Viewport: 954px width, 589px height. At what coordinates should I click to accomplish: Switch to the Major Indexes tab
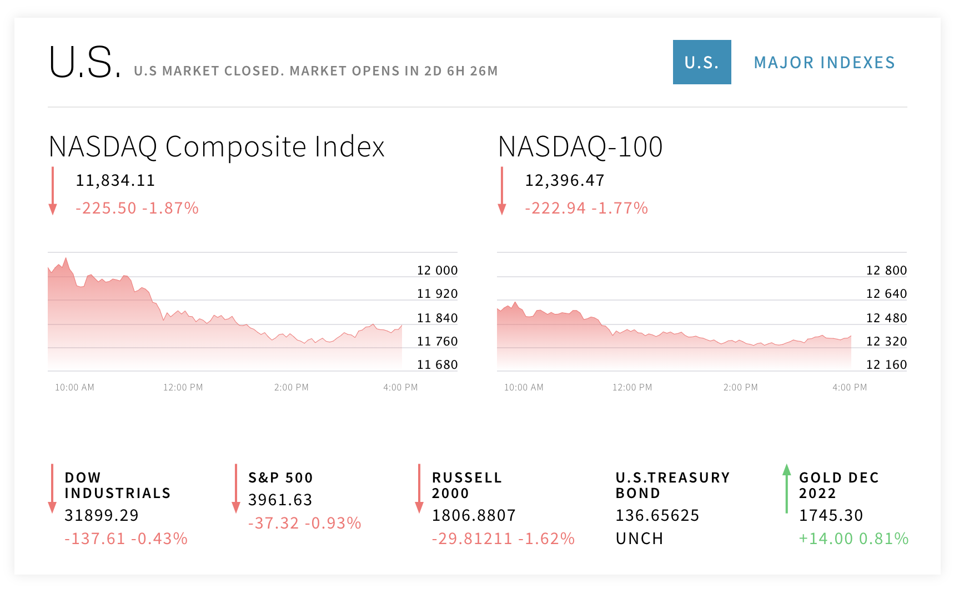tap(824, 63)
